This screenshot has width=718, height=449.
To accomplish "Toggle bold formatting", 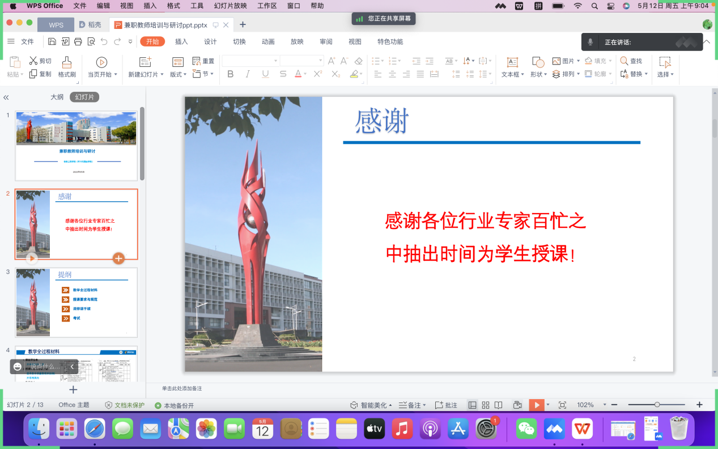I will 230,74.
